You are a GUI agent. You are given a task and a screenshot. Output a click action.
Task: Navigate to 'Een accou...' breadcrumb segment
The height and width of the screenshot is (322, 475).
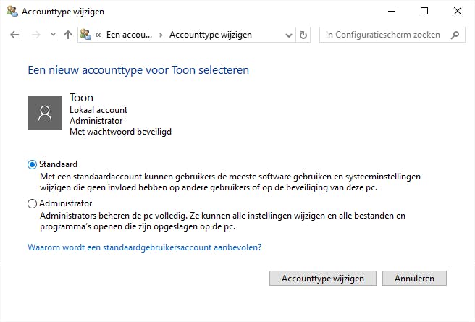click(129, 35)
